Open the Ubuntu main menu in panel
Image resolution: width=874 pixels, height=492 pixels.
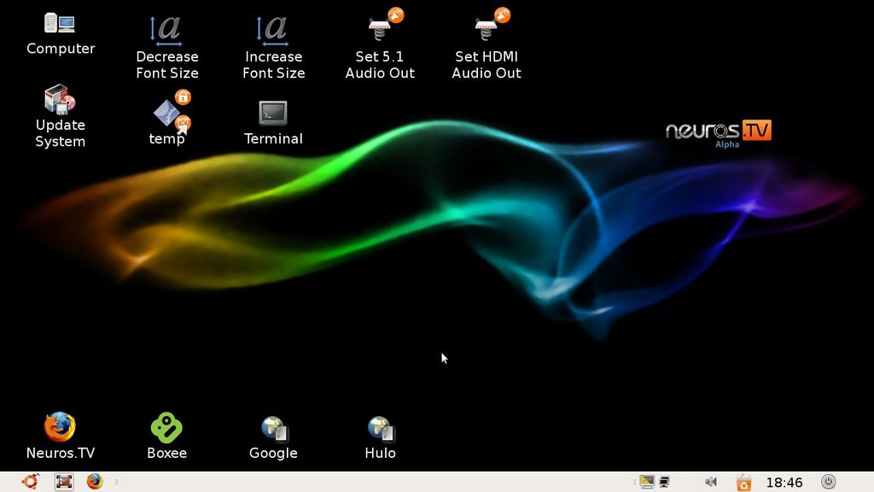[x=31, y=482]
